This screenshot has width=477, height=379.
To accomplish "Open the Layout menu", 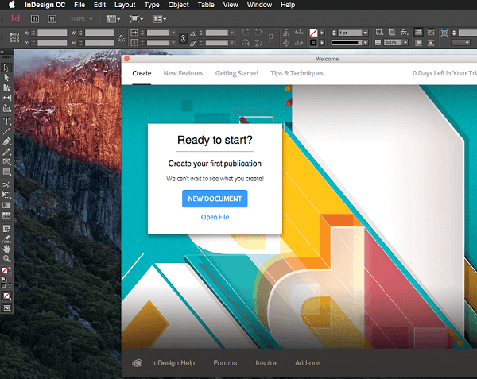I will 125,5.
